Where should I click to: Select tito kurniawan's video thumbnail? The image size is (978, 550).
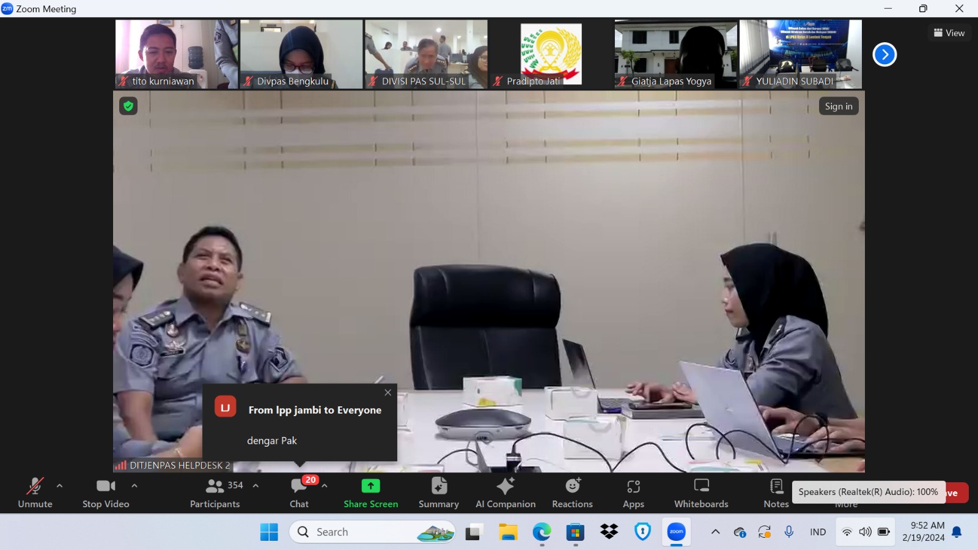coord(176,54)
